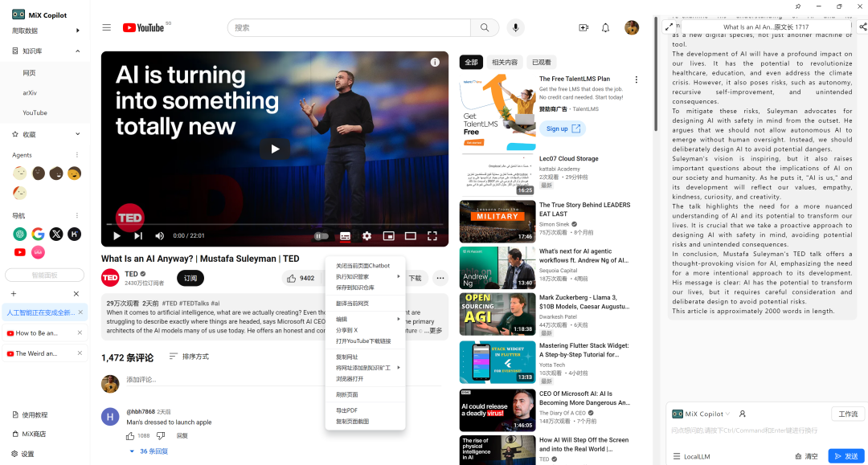
Task: Like the video with 9402 likes
Action: (x=301, y=278)
